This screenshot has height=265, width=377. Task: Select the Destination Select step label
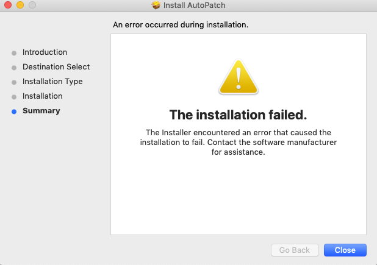56,67
